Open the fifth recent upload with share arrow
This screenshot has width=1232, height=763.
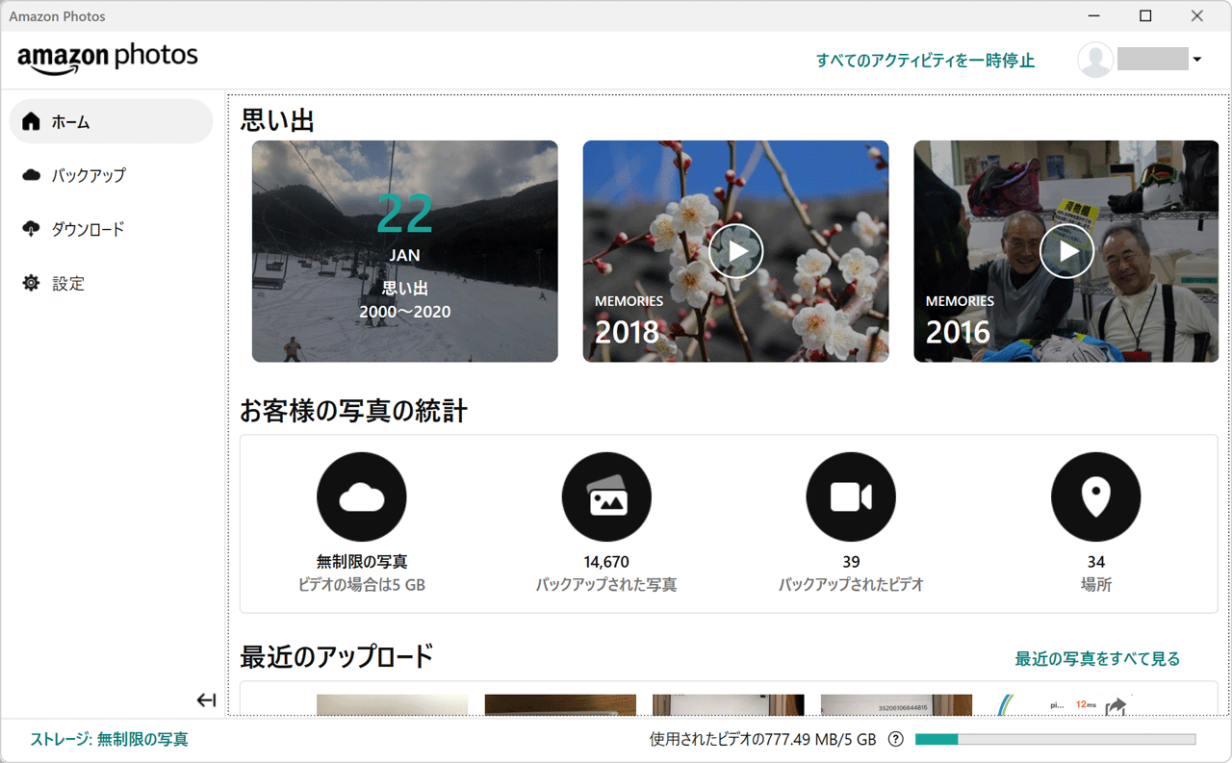(x=1064, y=705)
